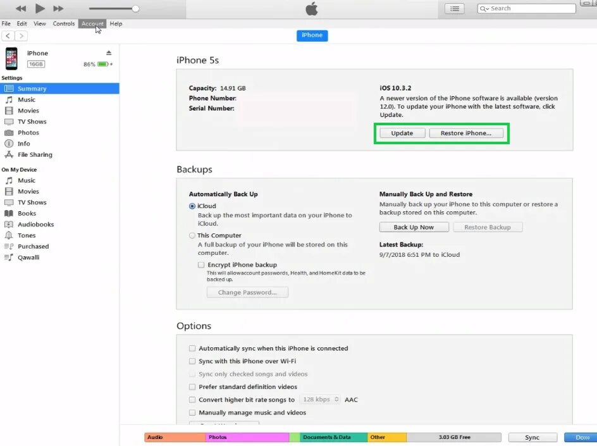Image resolution: width=597 pixels, height=446 pixels.
Task: Click the Done button
Action: tap(581, 437)
